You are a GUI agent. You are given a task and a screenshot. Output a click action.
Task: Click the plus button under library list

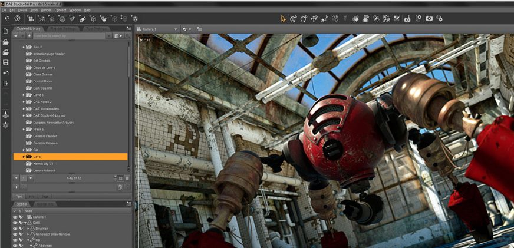click(x=16, y=187)
